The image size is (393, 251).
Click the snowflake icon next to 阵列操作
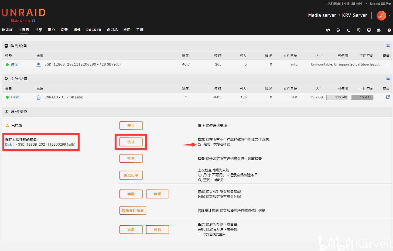[6, 112]
